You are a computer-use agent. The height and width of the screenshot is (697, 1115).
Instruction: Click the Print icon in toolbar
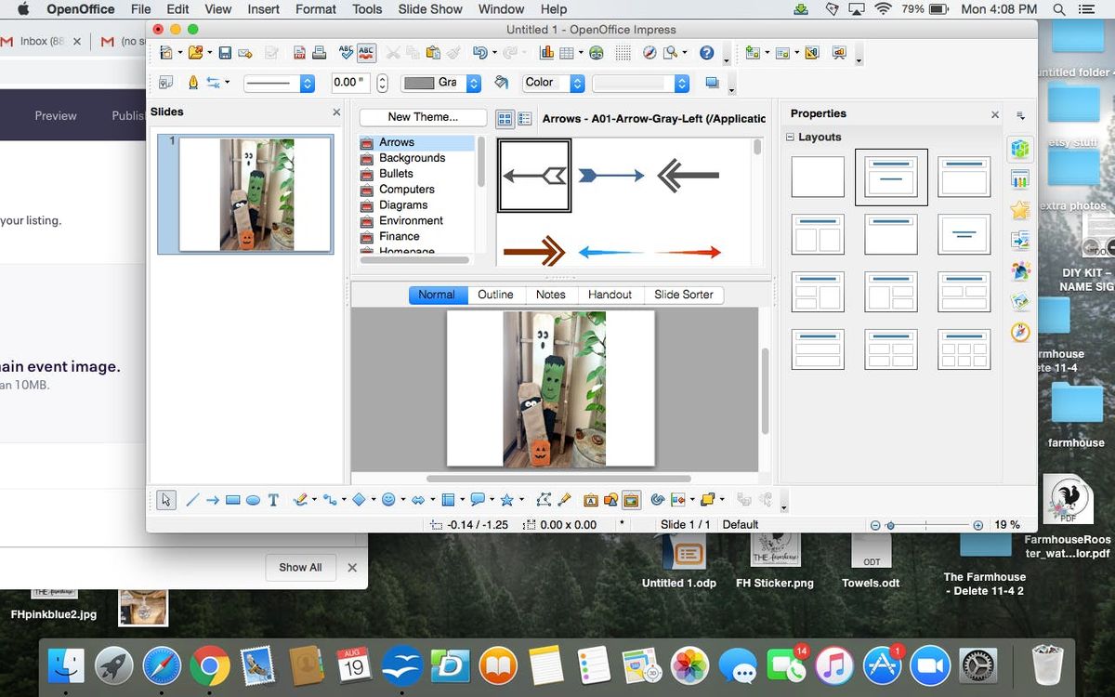click(x=320, y=53)
